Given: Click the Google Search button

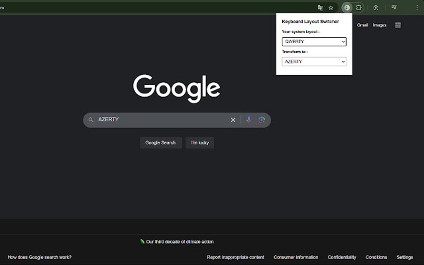Looking at the screenshot, I should (160, 142).
